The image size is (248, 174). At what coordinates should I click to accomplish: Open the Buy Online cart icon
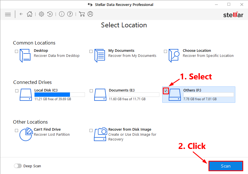tap(82, 14)
